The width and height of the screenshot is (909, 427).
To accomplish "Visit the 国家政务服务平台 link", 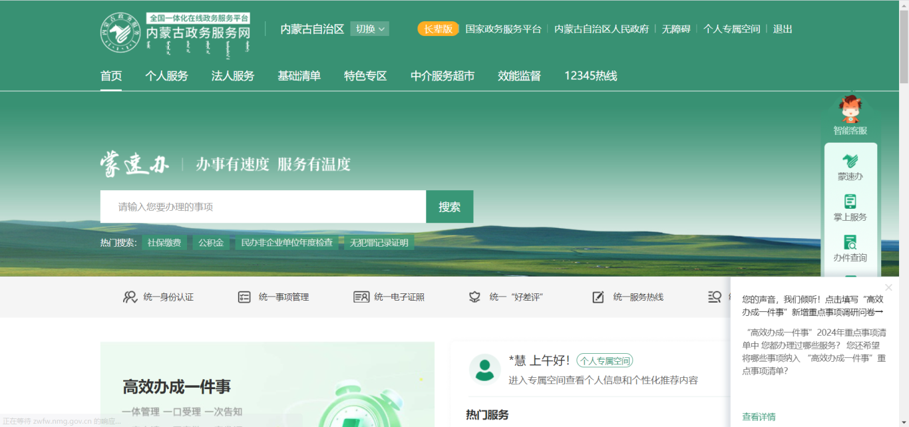I will coord(503,29).
